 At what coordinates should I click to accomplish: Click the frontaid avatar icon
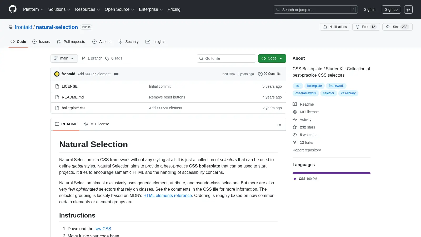[57, 74]
